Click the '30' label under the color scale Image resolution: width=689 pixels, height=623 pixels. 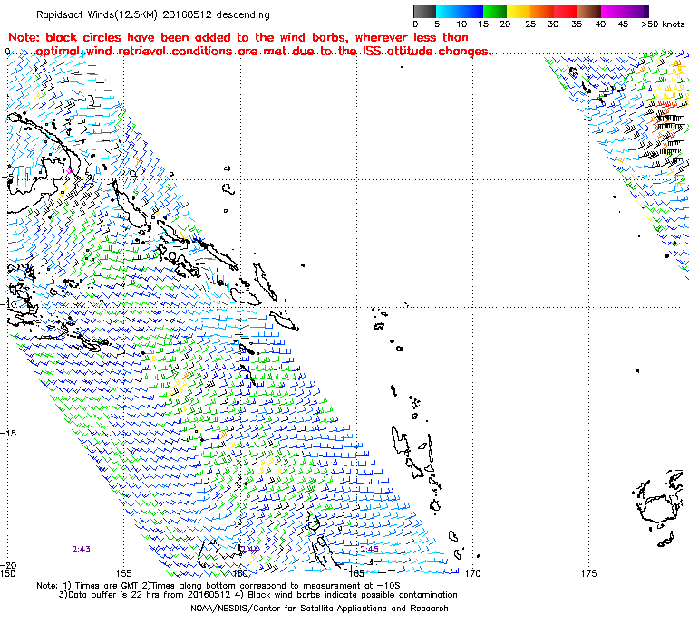(x=553, y=24)
